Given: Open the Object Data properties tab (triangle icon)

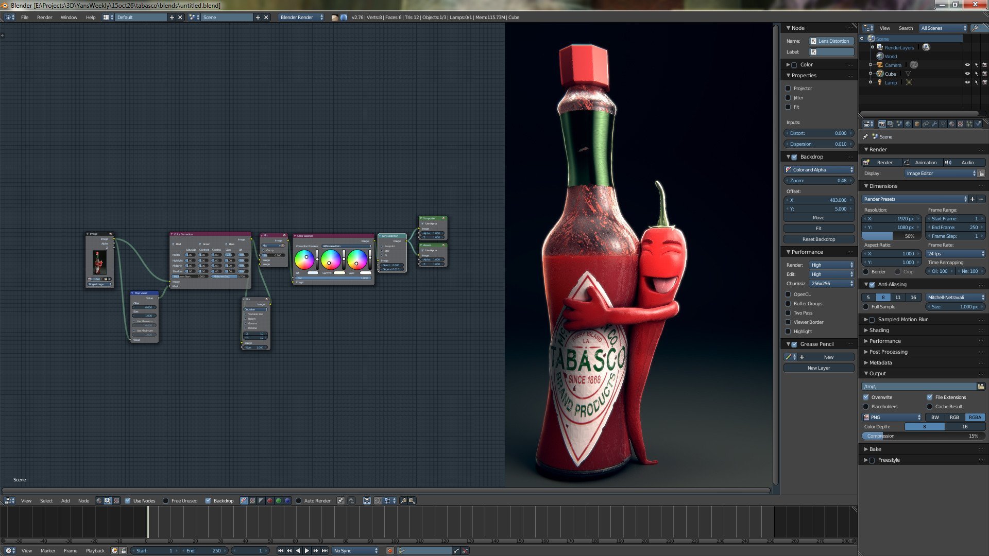Looking at the screenshot, I should coord(943,124).
